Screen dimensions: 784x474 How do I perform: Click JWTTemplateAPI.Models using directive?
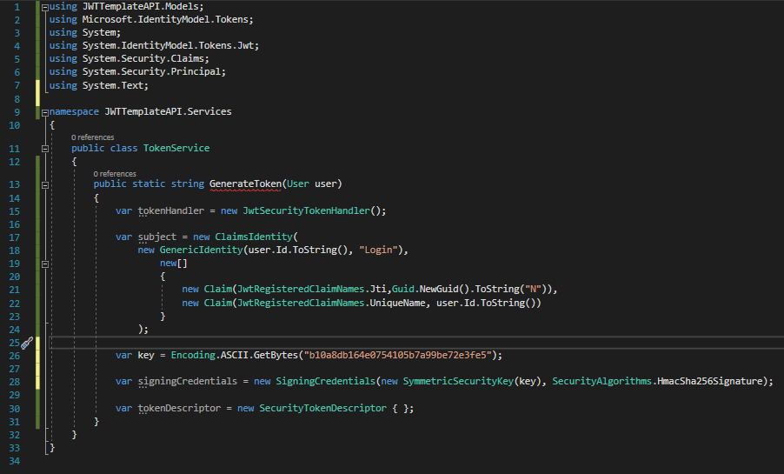point(140,6)
